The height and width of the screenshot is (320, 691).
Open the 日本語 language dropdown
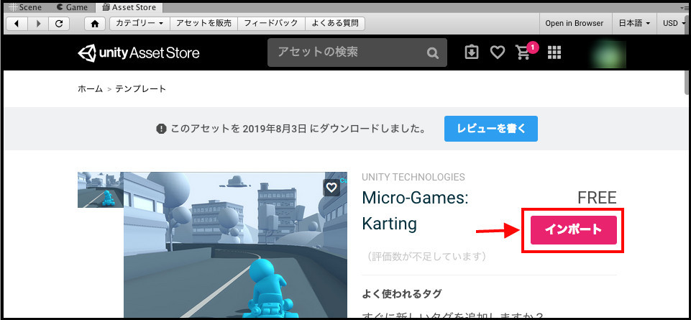(x=634, y=23)
